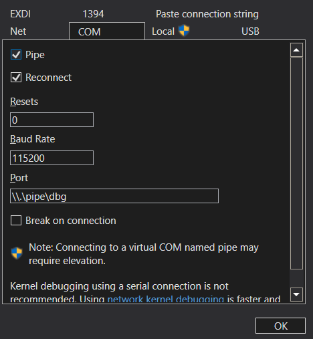This screenshot has height=339, width=313.
Task: Click the shield icon beside Local
Action: (x=184, y=30)
